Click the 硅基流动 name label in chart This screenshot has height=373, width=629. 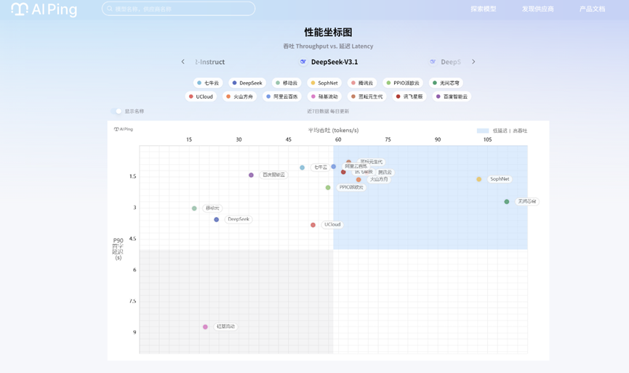coord(225,327)
